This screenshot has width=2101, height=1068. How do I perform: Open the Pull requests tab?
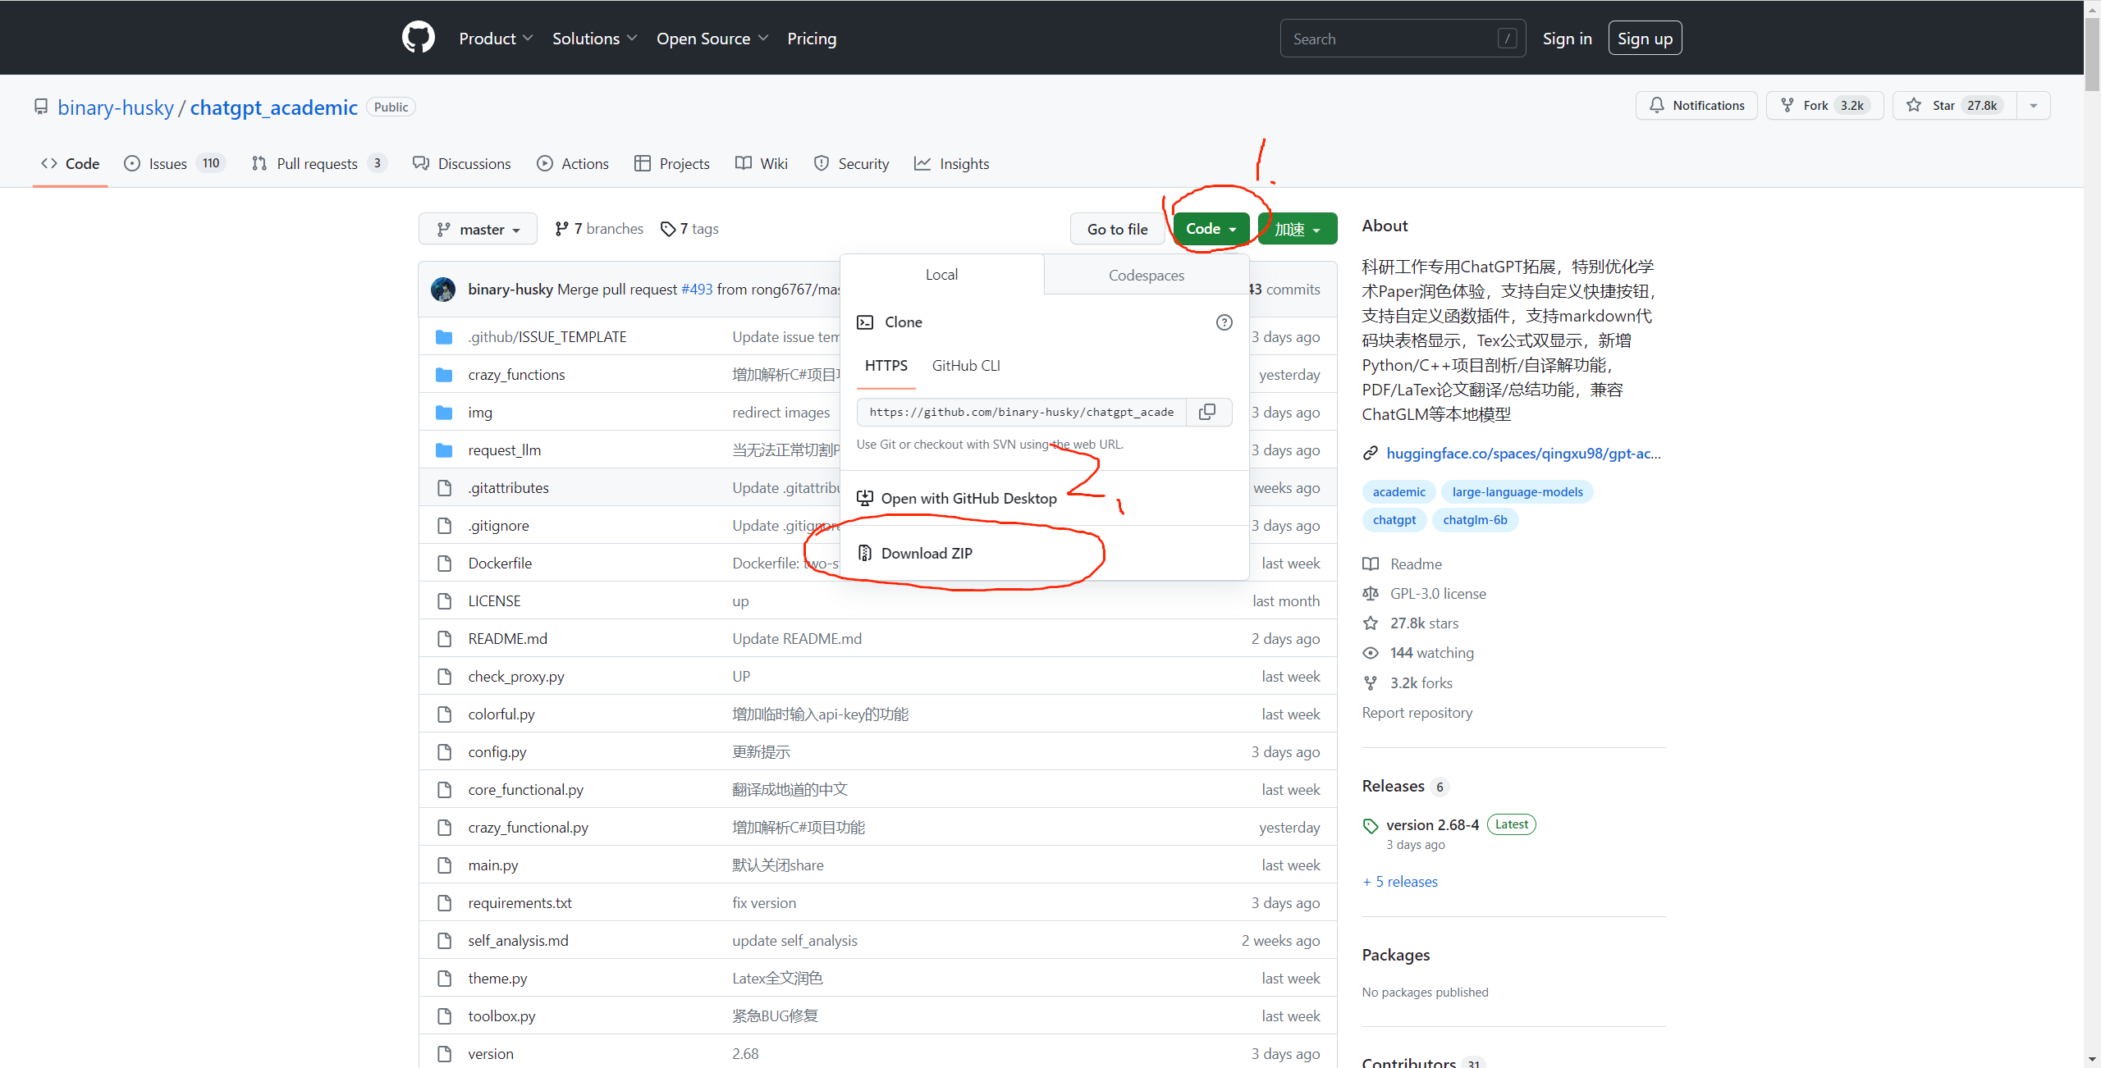coord(319,163)
